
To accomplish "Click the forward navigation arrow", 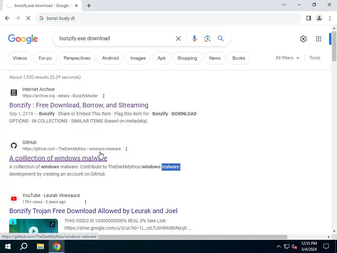I will (18, 18).
